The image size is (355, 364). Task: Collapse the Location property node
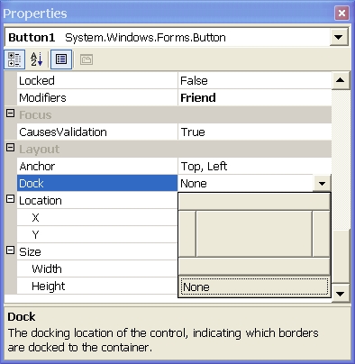tap(11, 199)
